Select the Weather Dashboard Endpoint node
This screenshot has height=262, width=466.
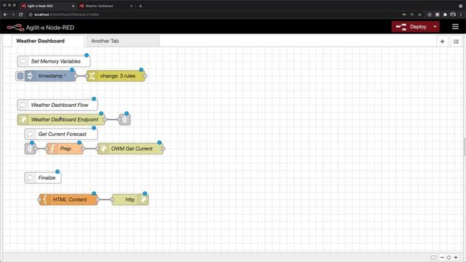tap(61, 119)
